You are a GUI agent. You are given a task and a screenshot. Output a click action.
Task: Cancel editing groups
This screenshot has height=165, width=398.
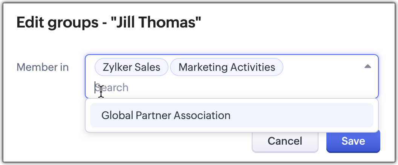tap(285, 141)
